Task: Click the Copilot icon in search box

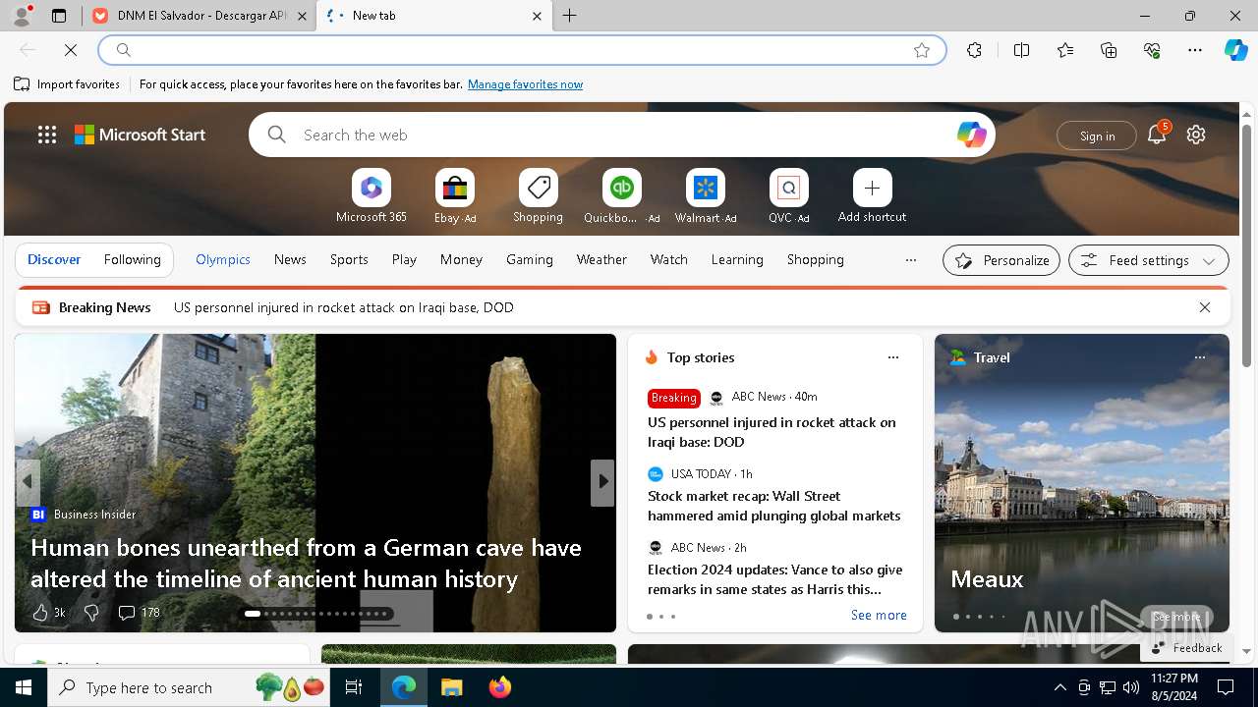Action: click(971, 135)
